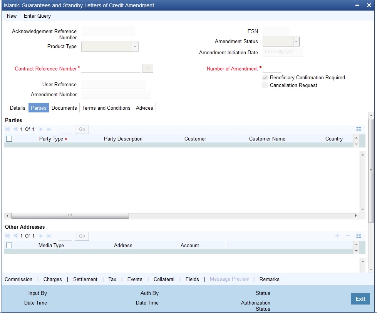Open the Tax link
Image resolution: width=377 pixels, height=313 pixels.
pyautogui.click(x=112, y=280)
